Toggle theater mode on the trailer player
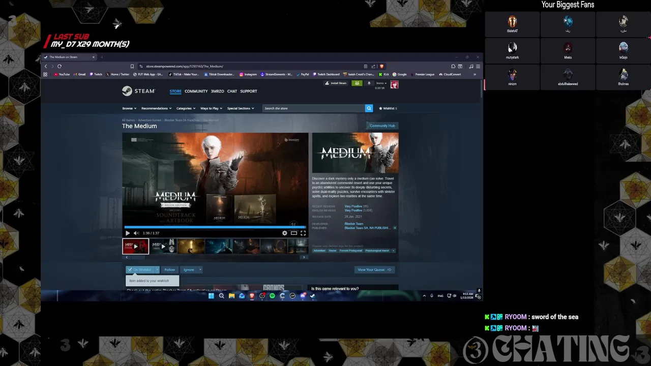The height and width of the screenshot is (366, 651). [x=294, y=233]
